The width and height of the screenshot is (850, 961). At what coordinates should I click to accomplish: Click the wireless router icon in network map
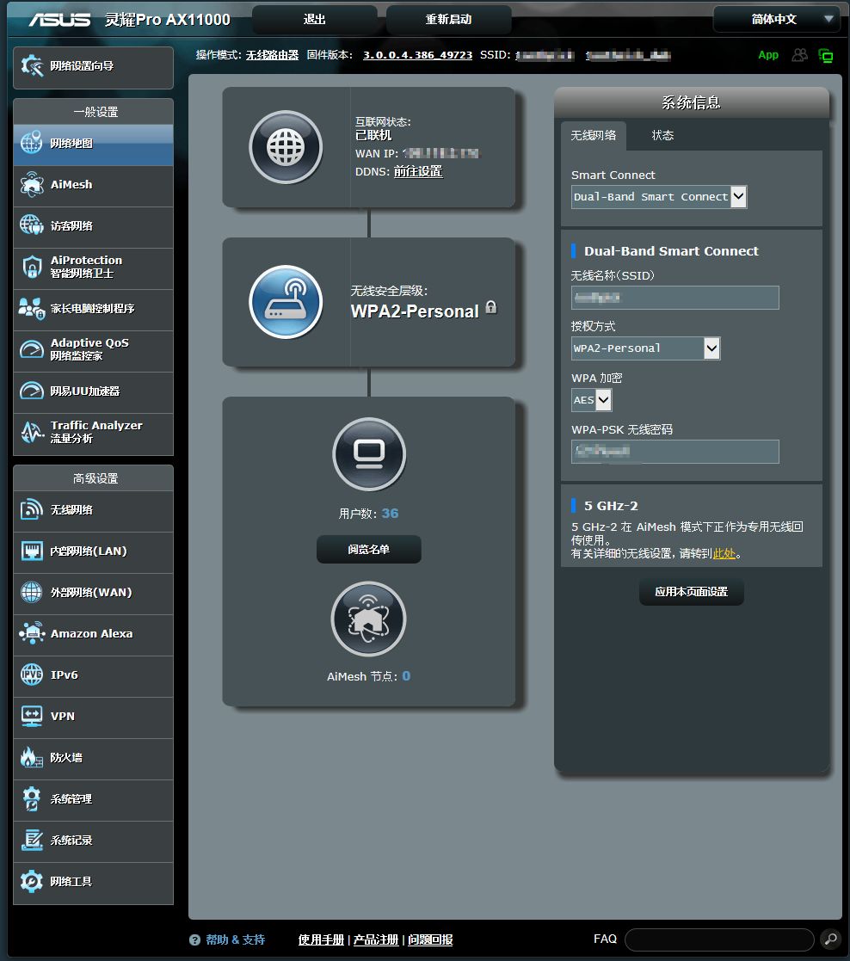(286, 301)
